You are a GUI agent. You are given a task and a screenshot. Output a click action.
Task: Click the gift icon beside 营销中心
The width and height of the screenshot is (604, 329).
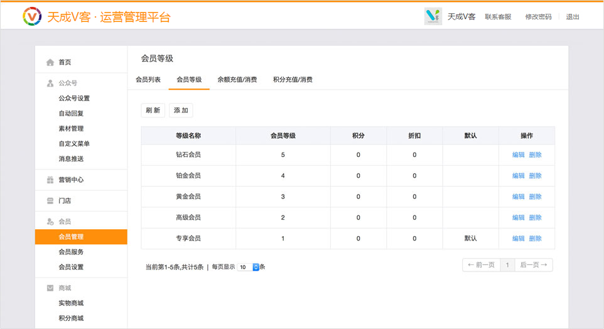[50, 180]
